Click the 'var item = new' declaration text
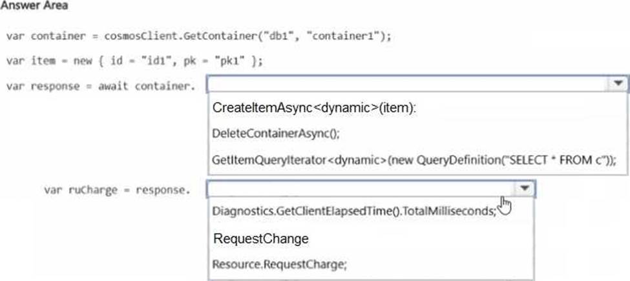The height and width of the screenshot is (281, 630). pos(49,61)
